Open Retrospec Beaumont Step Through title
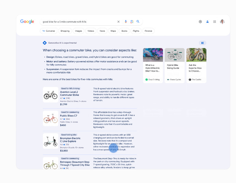Image resolution: width=236 pixels, height=183 pixels. tap(75, 164)
